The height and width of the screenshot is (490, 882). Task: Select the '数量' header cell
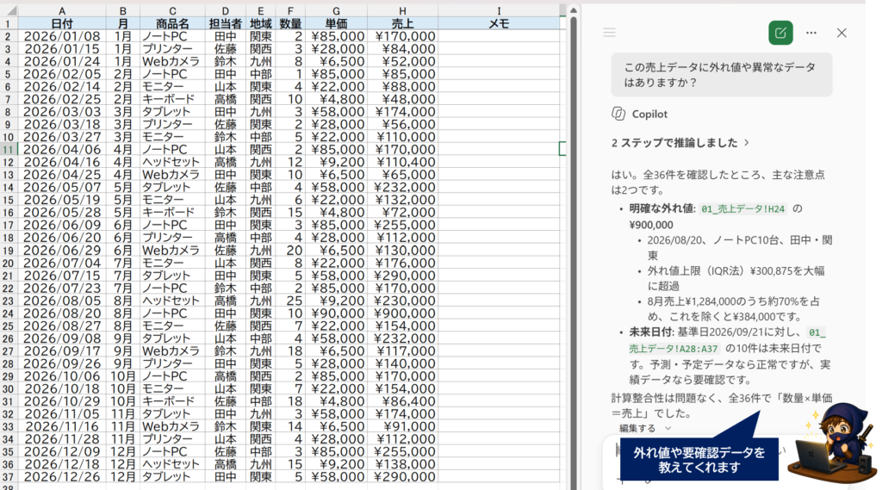pos(290,23)
